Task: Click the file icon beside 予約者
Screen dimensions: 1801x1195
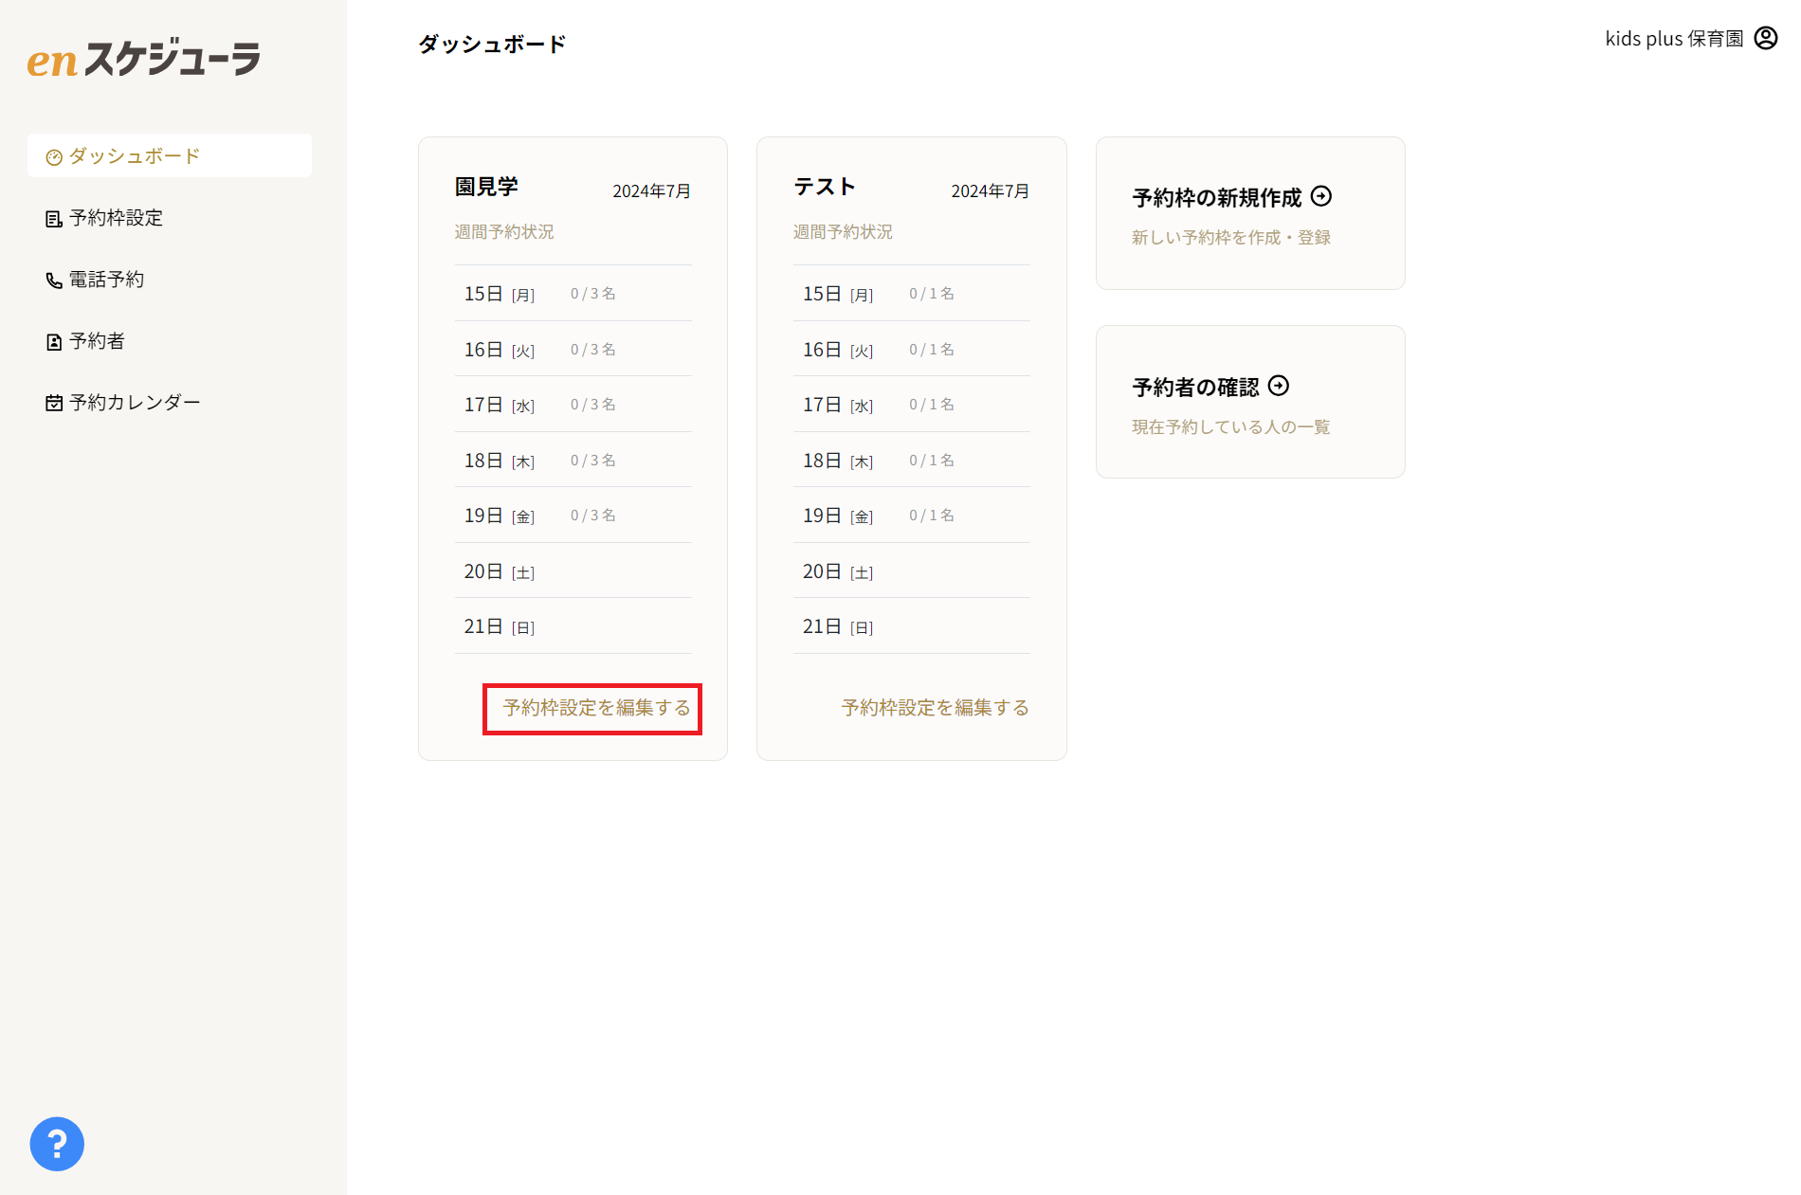Action: [x=53, y=340]
